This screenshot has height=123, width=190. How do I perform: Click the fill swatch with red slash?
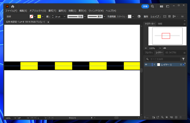tap(31, 17)
